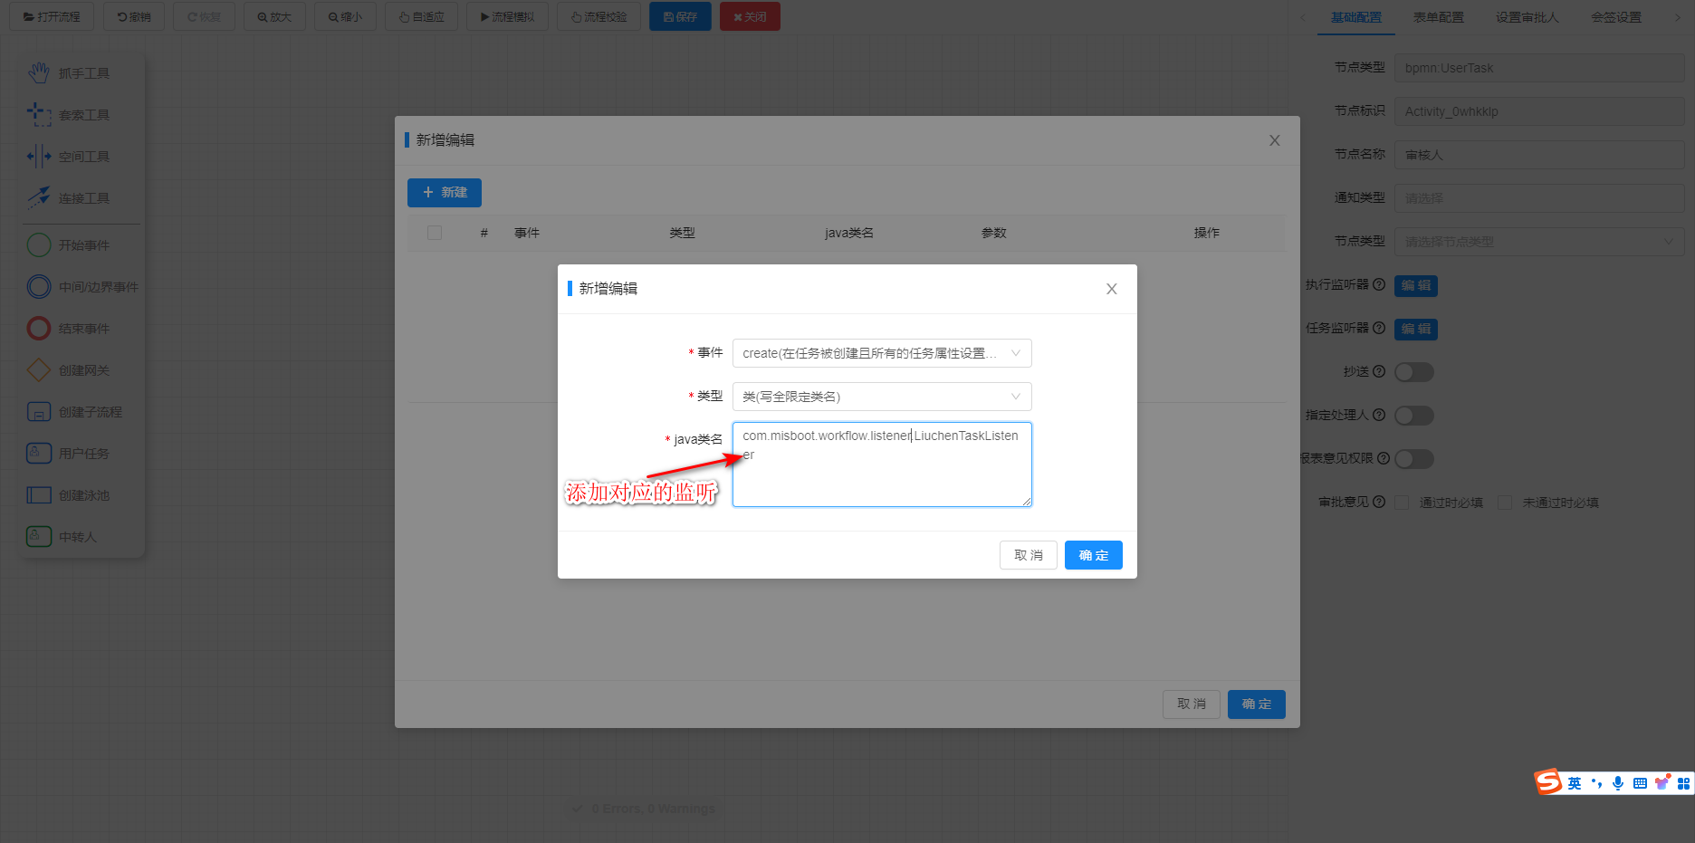This screenshot has width=1695, height=843.
Task: Toggle the 抄送 switch
Action: [x=1414, y=372]
